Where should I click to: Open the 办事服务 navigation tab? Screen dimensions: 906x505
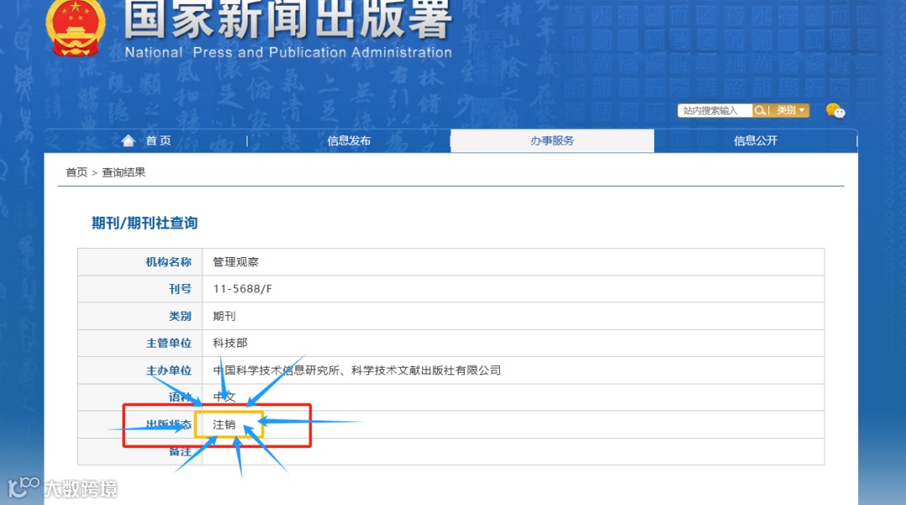pos(552,141)
